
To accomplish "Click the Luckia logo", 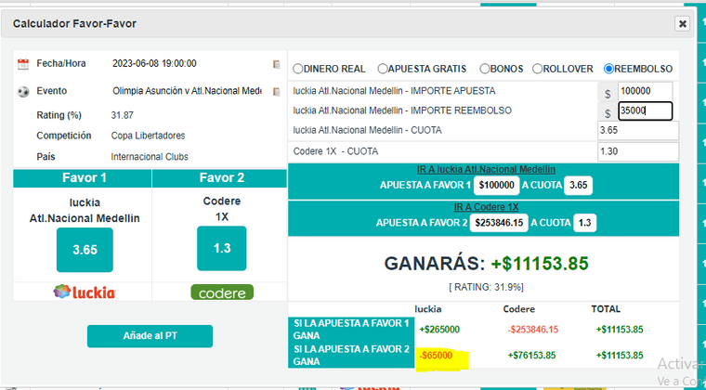I will coord(85,292).
